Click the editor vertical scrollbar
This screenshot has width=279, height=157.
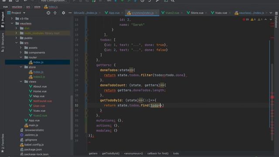click(x=272, y=102)
